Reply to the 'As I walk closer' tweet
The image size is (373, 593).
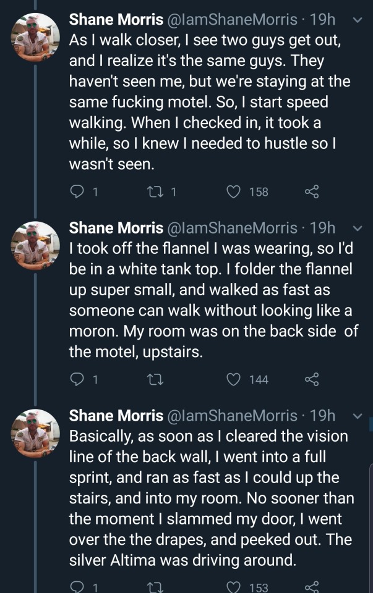77,192
